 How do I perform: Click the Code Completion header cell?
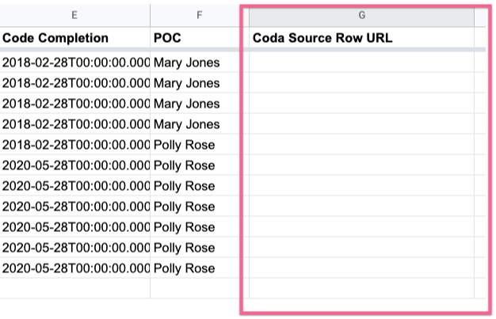click(74, 38)
